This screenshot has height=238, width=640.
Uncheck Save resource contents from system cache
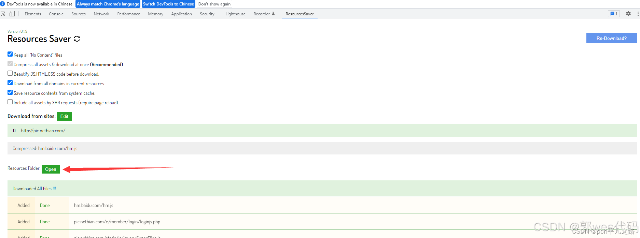click(x=10, y=92)
